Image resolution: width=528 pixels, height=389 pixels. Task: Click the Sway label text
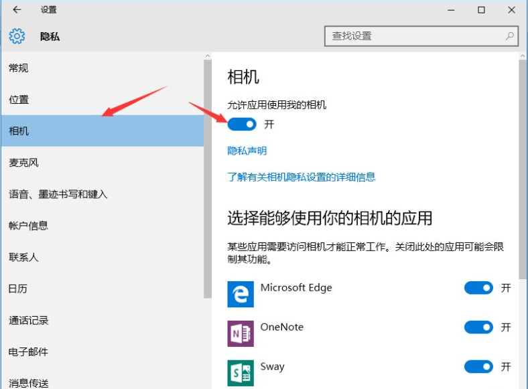coord(272,366)
